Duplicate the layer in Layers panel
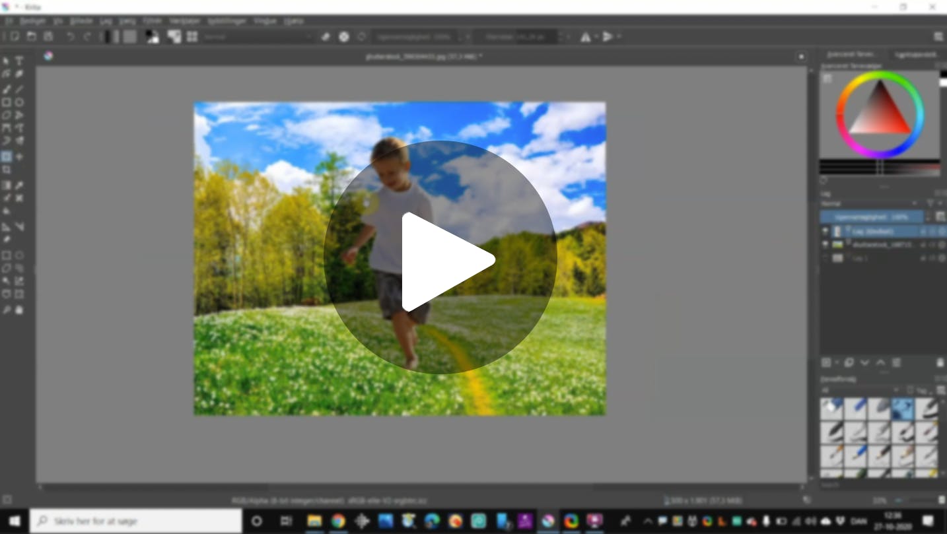The width and height of the screenshot is (947, 534). click(x=849, y=362)
